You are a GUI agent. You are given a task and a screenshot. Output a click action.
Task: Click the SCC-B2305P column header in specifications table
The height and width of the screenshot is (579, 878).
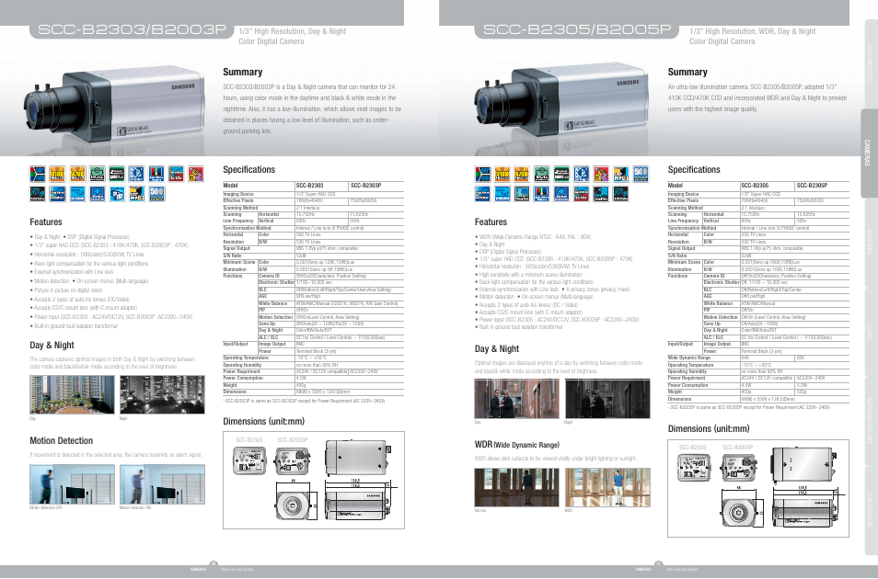812,185
